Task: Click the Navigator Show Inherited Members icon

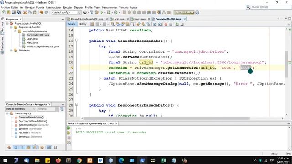Action: point(9,148)
